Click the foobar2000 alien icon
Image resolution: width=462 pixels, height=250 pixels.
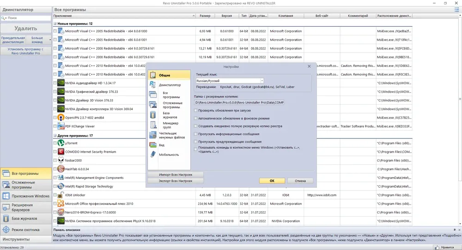click(61, 161)
